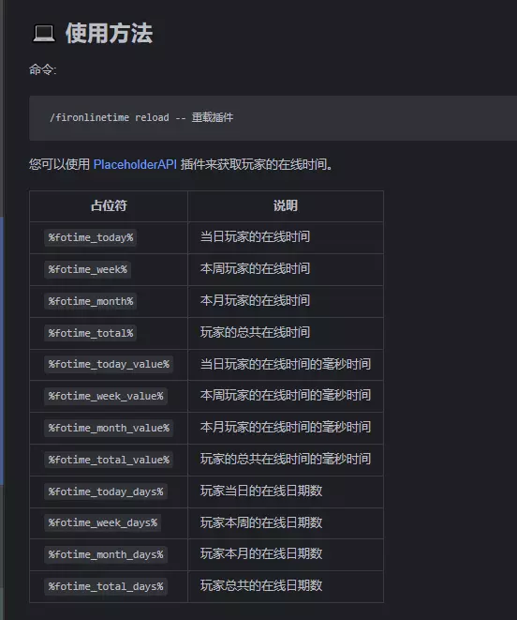This screenshot has height=620, width=517.
Task: Click description 玩家的总共在线时间
Action: coord(255,333)
